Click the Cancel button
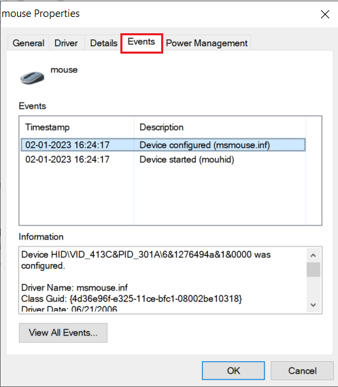This screenshot has width=338, height=387. click(x=302, y=371)
